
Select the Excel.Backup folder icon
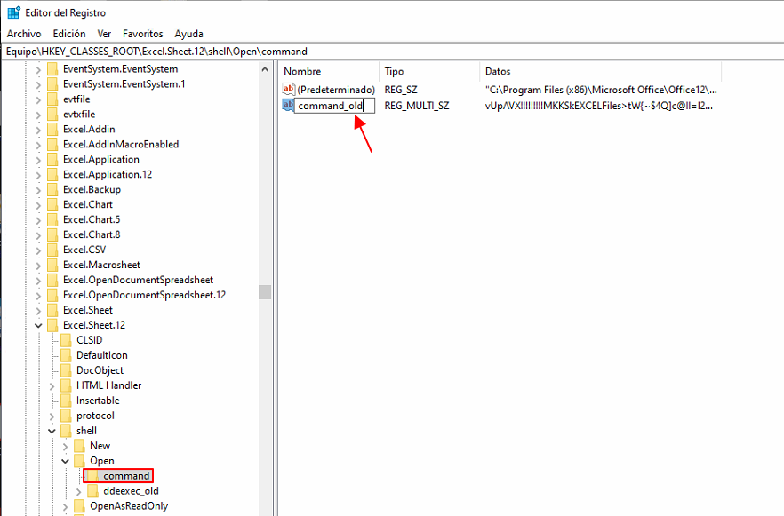[x=52, y=190]
